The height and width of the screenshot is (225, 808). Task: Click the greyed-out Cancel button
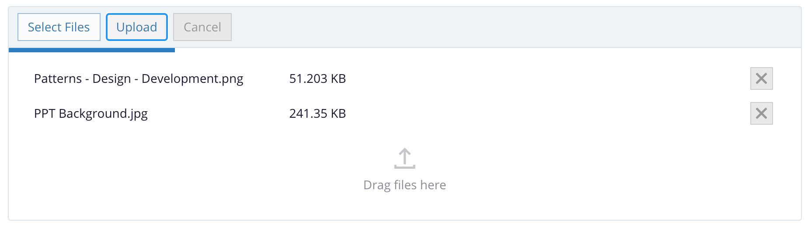click(x=202, y=27)
